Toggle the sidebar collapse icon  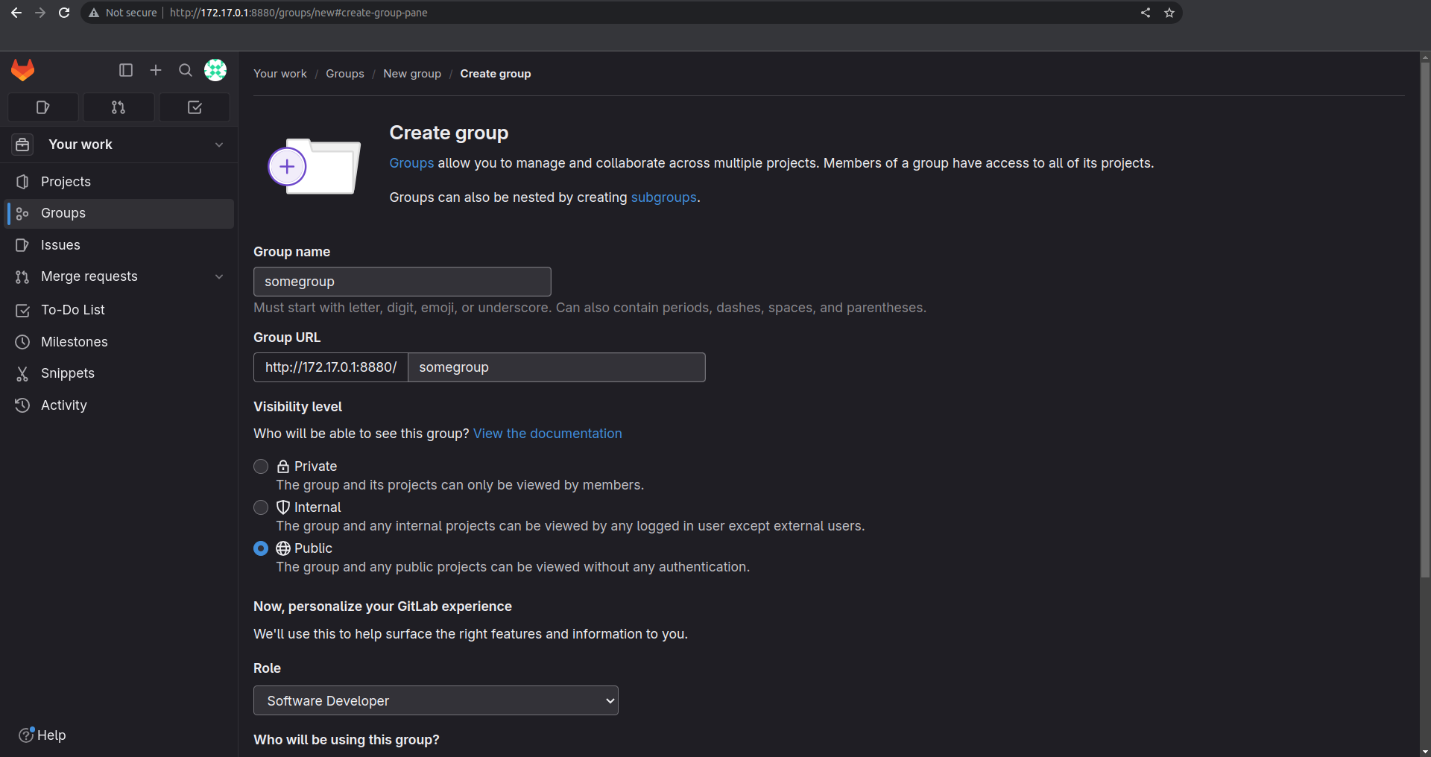(x=125, y=70)
